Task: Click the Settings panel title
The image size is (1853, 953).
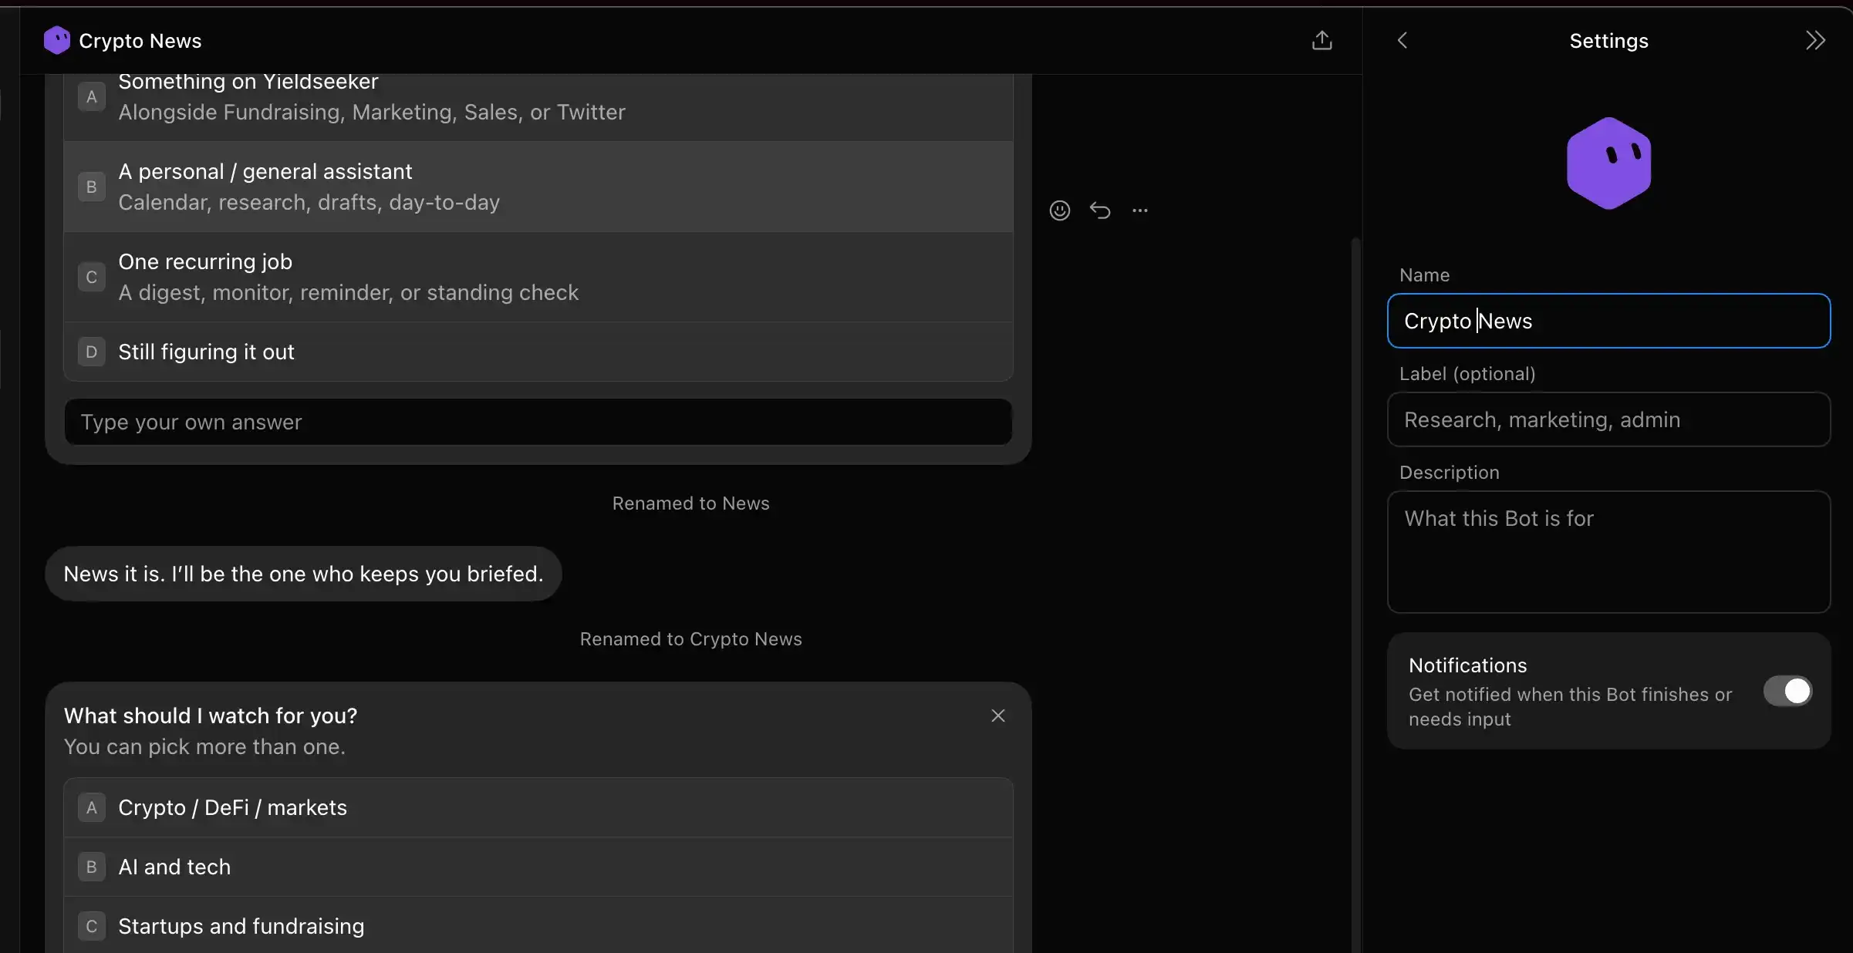Action: (x=1608, y=41)
